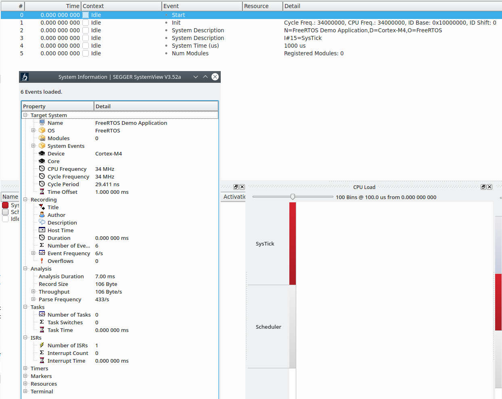Toggle the Idle context box in event row 2
Viewport: 502px width, 399px height.
point(86,30)
